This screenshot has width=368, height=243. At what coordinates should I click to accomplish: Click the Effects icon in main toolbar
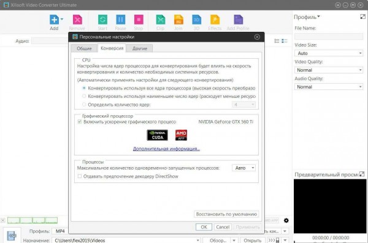pos(215,20)
